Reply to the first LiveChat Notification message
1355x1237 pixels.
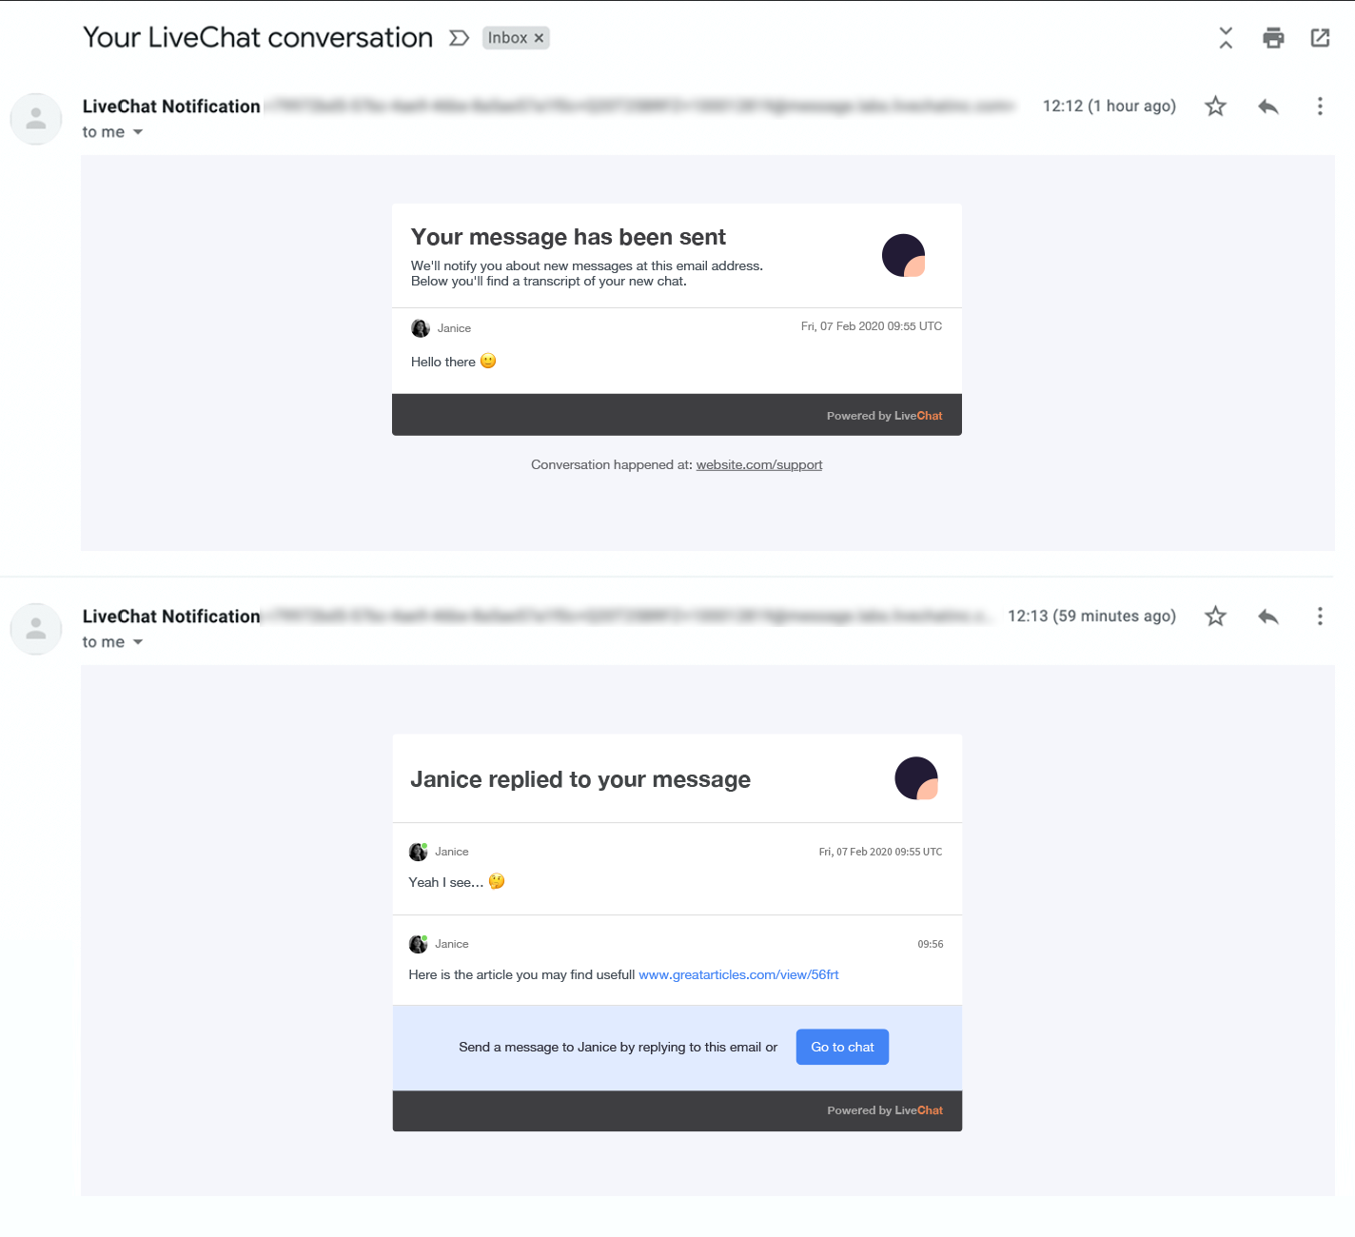coord(1267,106)
